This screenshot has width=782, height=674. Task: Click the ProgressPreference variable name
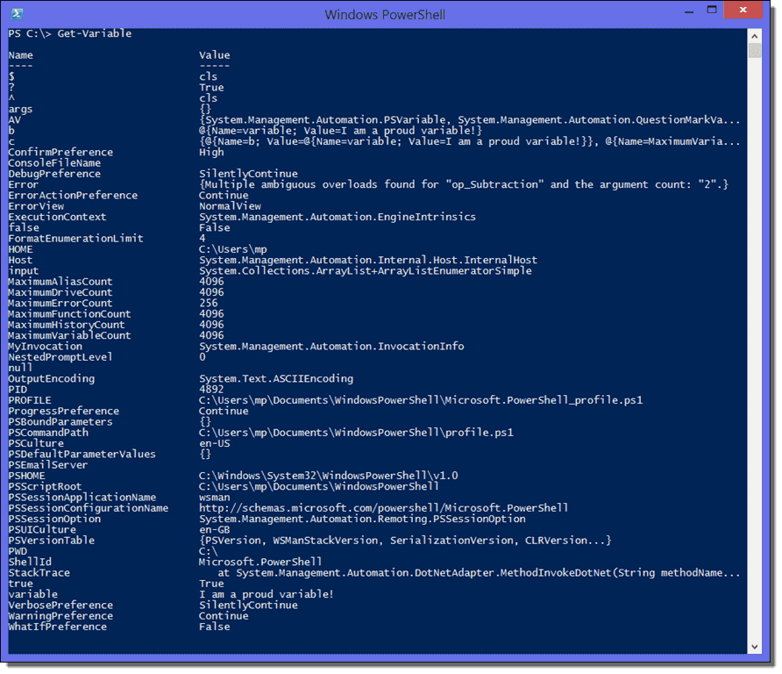[64, 412]
